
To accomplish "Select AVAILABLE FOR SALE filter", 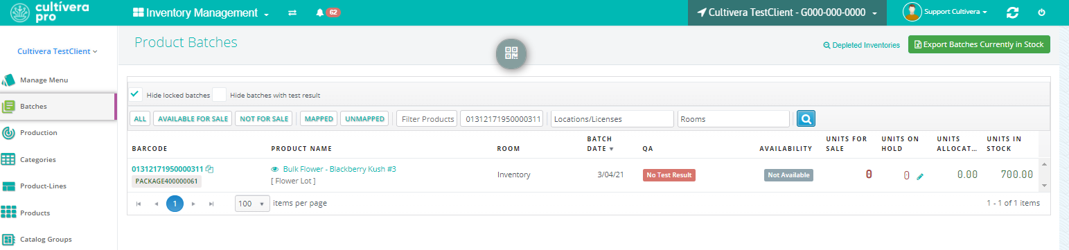I will [x=193, y=119].
